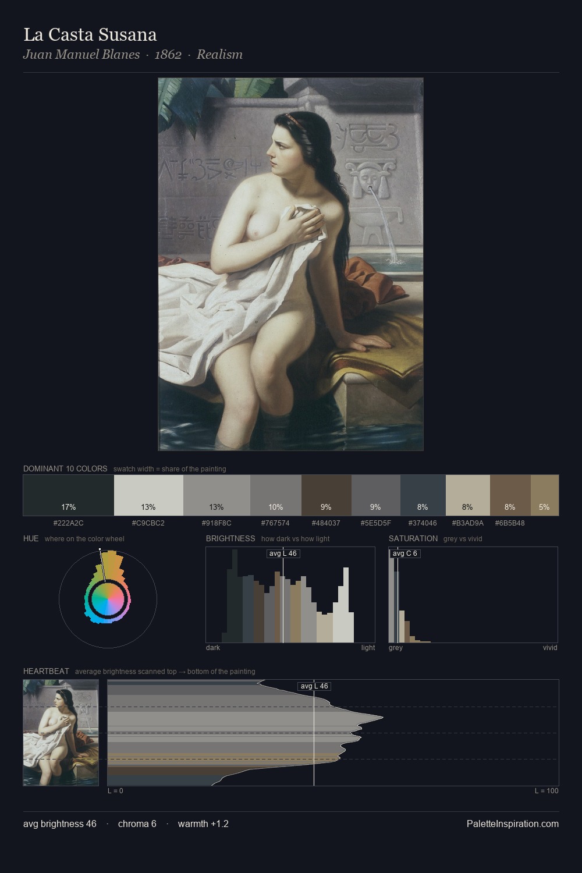Click the hex code #6B5B48 text

tap(510, 523)
